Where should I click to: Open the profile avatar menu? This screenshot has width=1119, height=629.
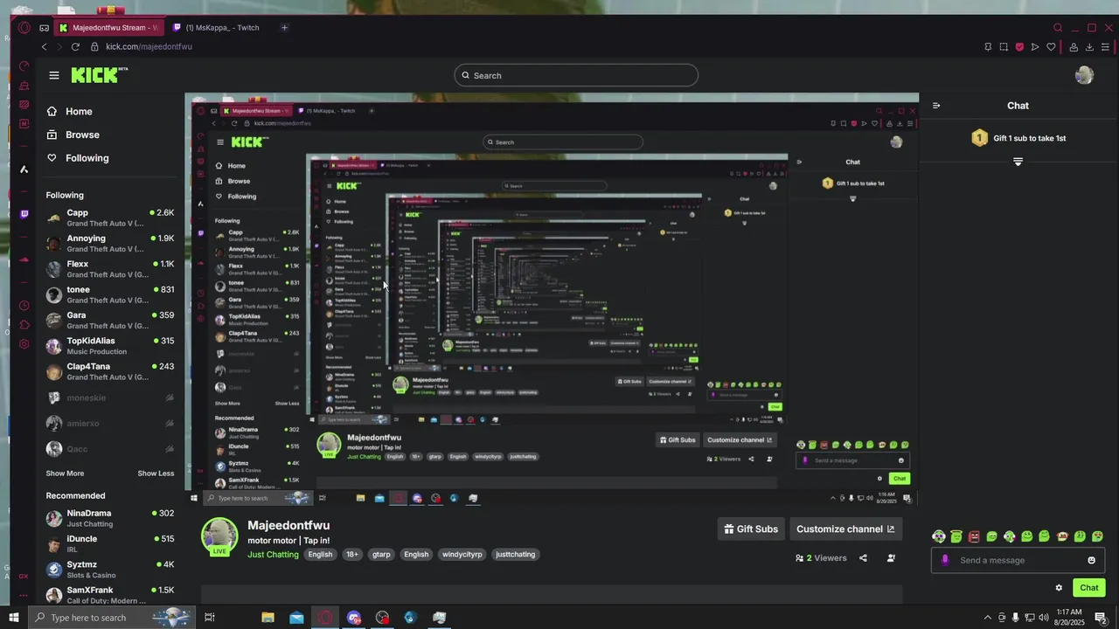coord(1084,75)
